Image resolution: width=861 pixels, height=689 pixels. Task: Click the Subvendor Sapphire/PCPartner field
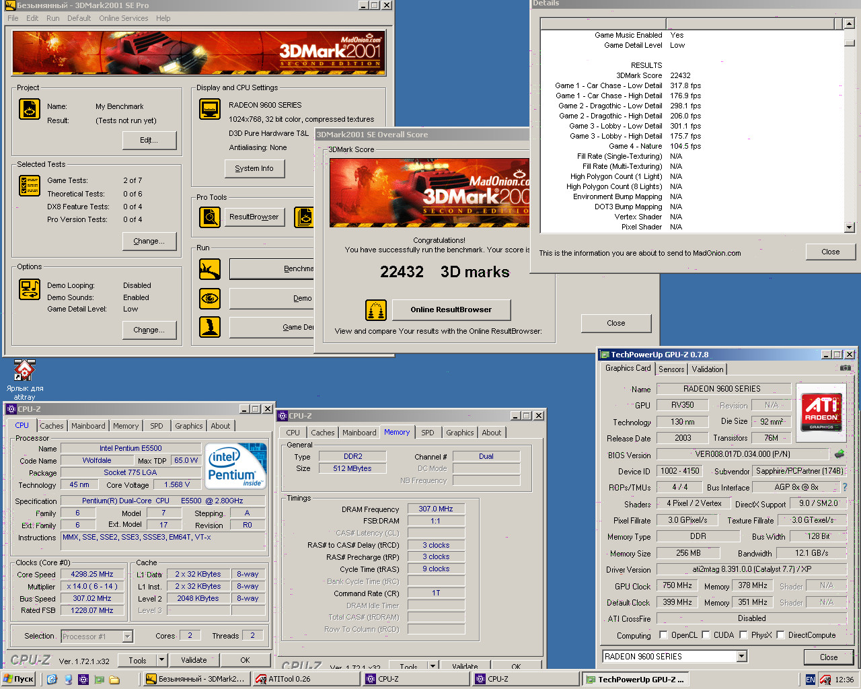click(798, 471)
